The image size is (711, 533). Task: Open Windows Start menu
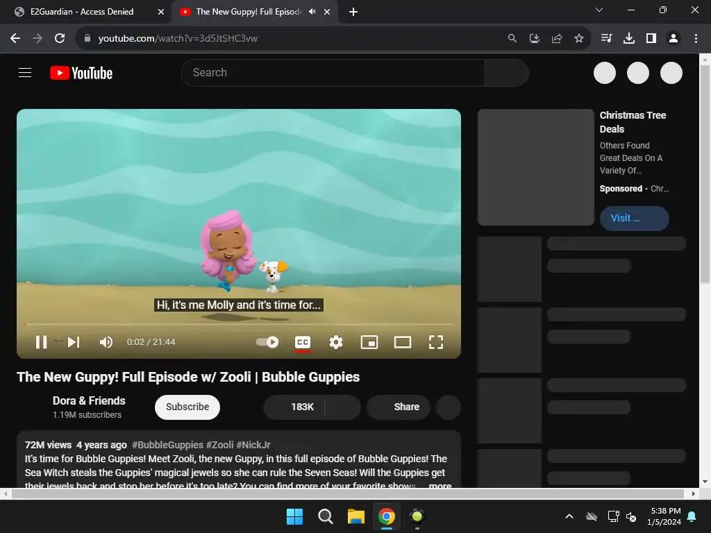click(294, 516)
